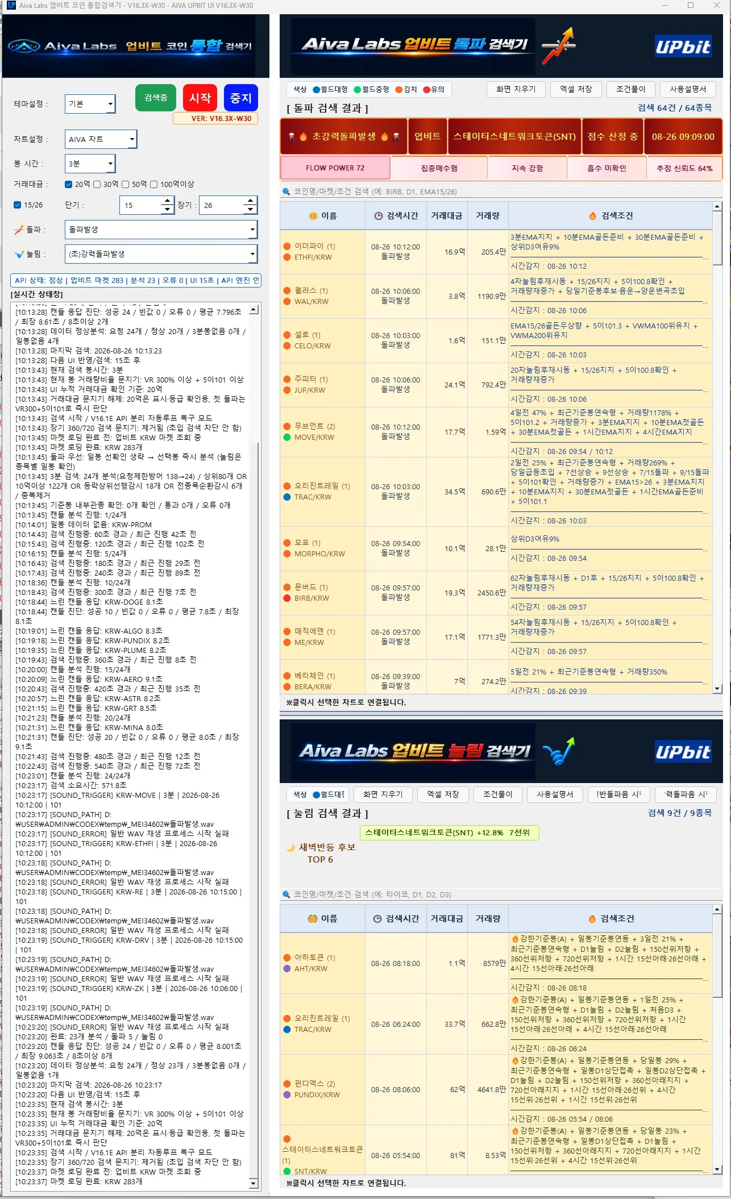Click the UPbit logo in 돌파 검색기 banner
Image resolution: width=731 pixels, height=1199 pixels.
[682, 46]
